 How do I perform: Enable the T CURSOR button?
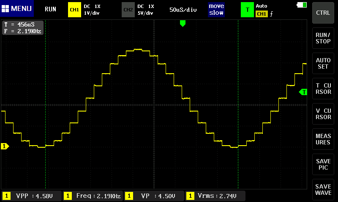coord(323,89)
